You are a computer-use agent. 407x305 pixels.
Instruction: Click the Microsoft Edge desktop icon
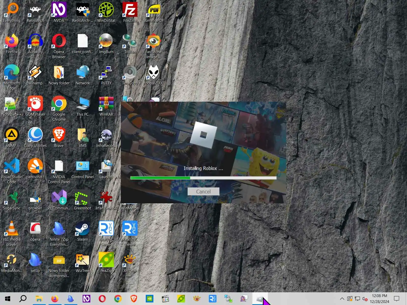tap(12, 78)
